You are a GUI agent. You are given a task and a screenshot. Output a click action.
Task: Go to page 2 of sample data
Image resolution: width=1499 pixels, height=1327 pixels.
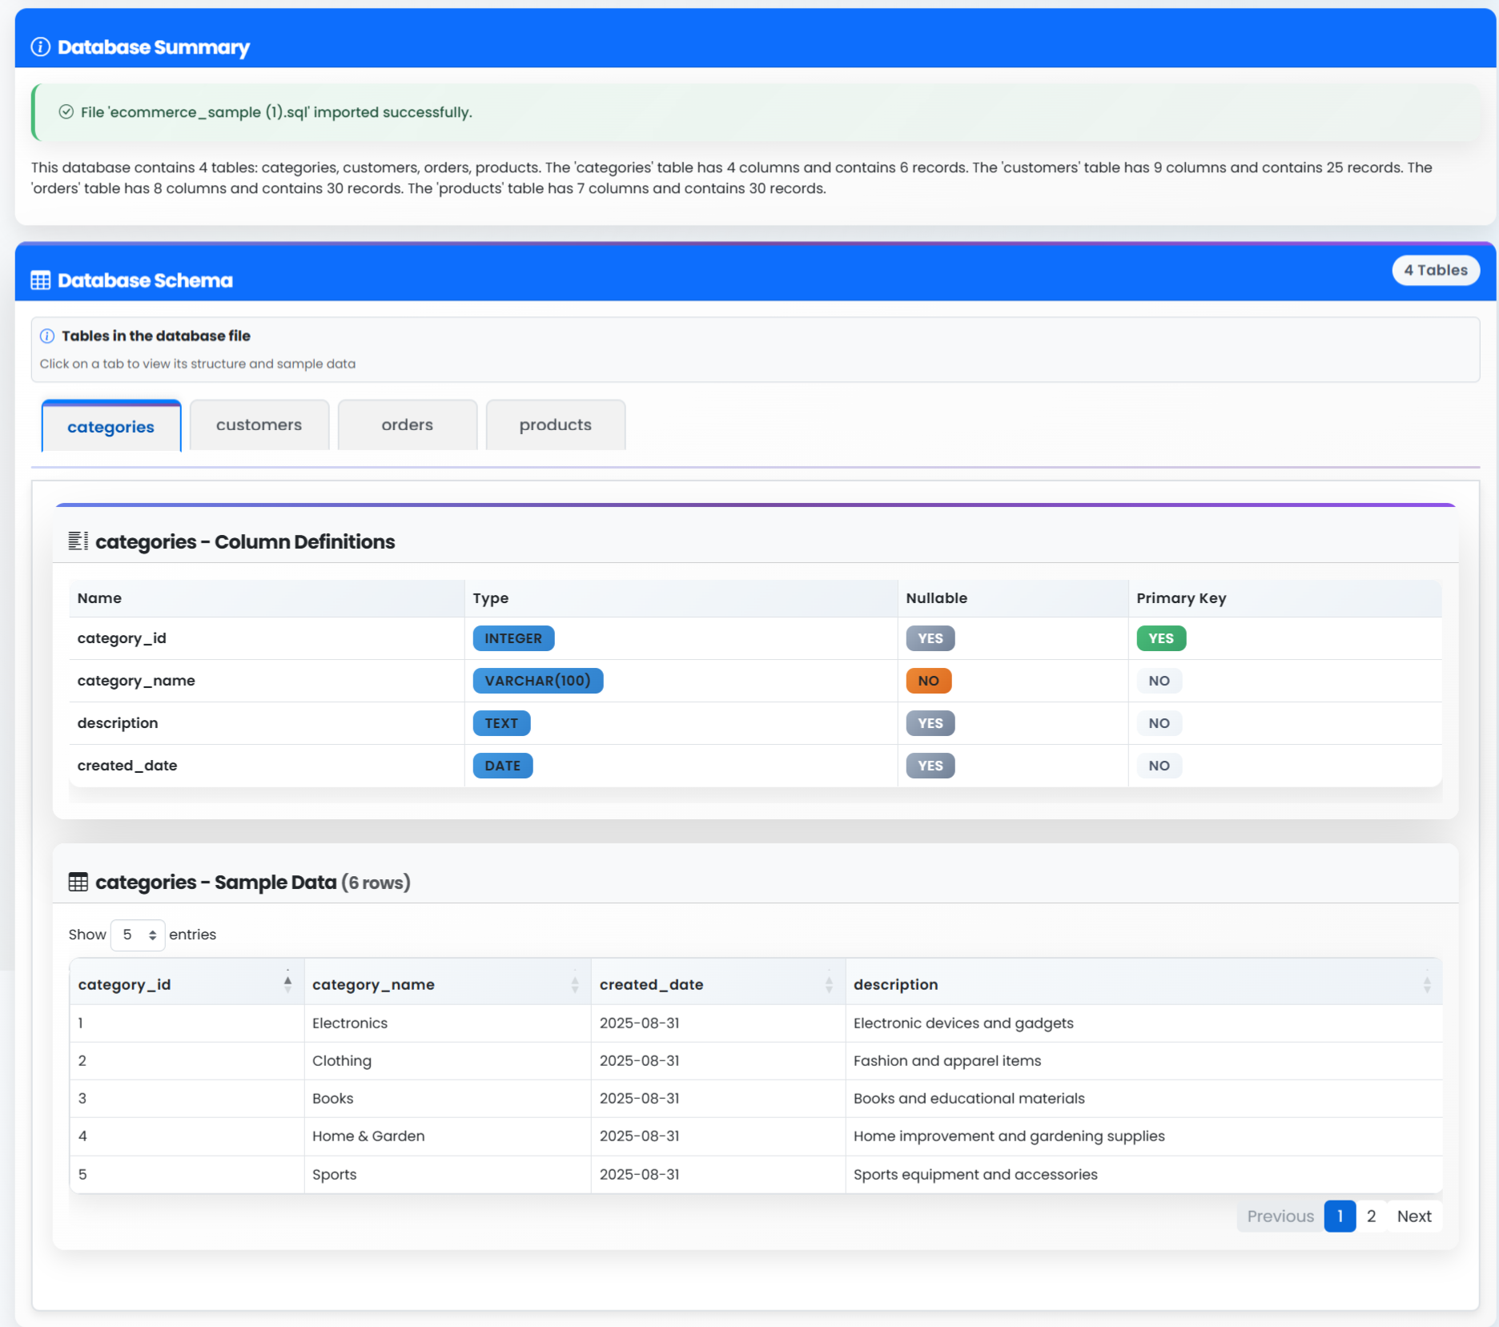[x=1371, y=1216]
